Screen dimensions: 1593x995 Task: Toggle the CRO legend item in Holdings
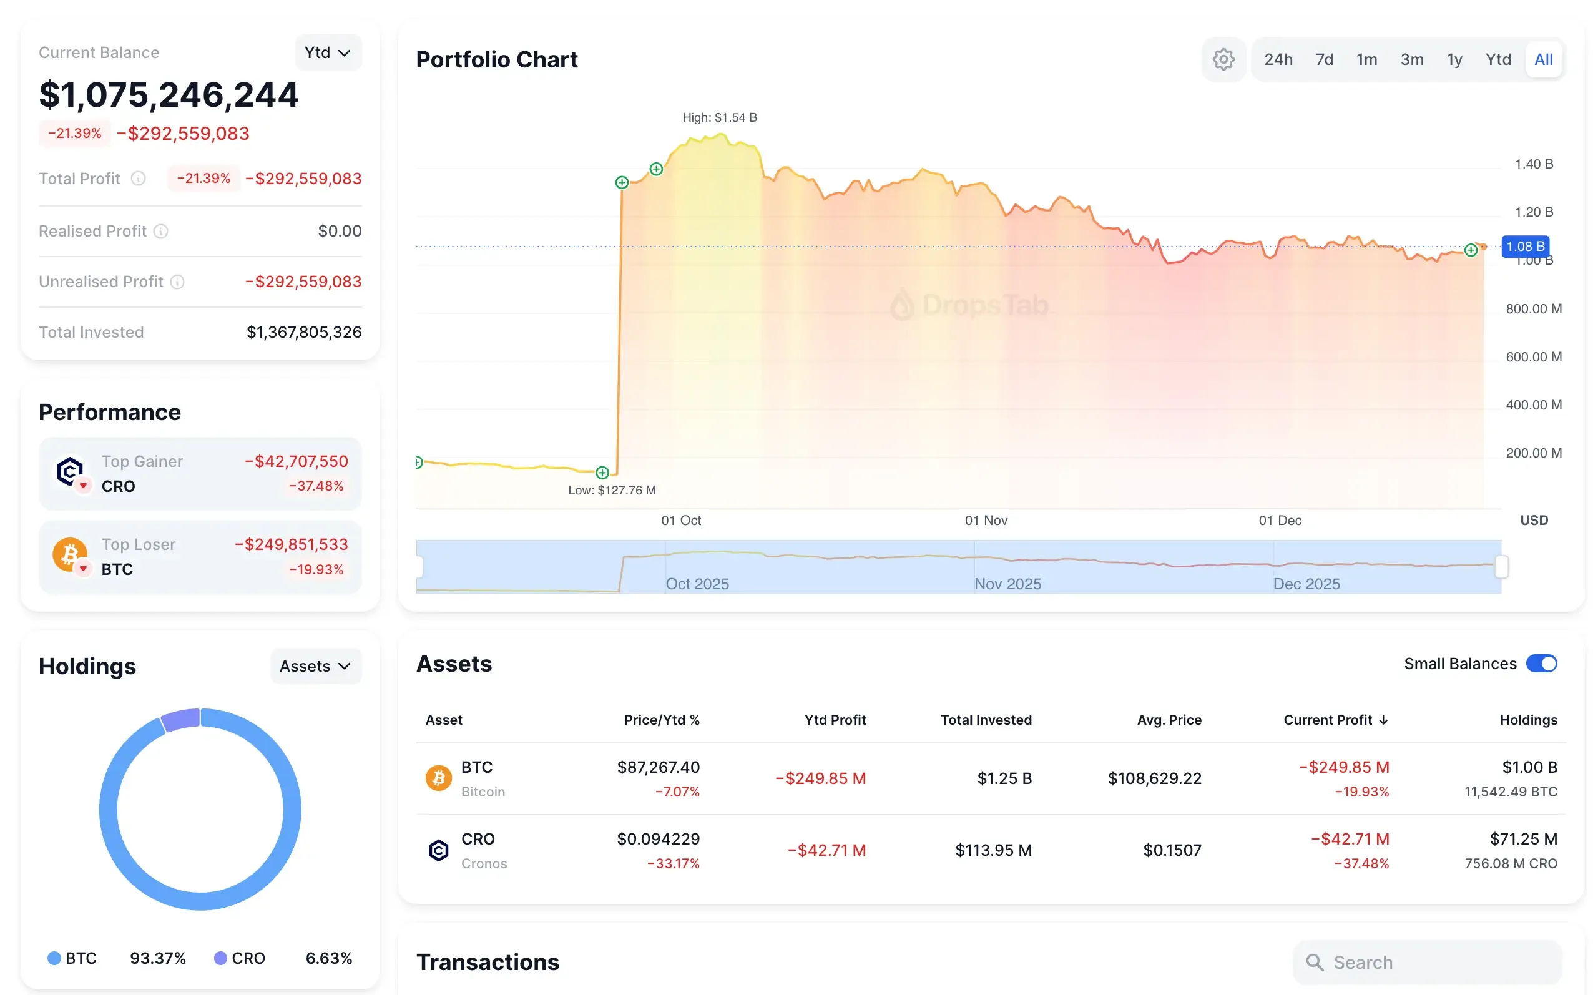click(240, 958)
